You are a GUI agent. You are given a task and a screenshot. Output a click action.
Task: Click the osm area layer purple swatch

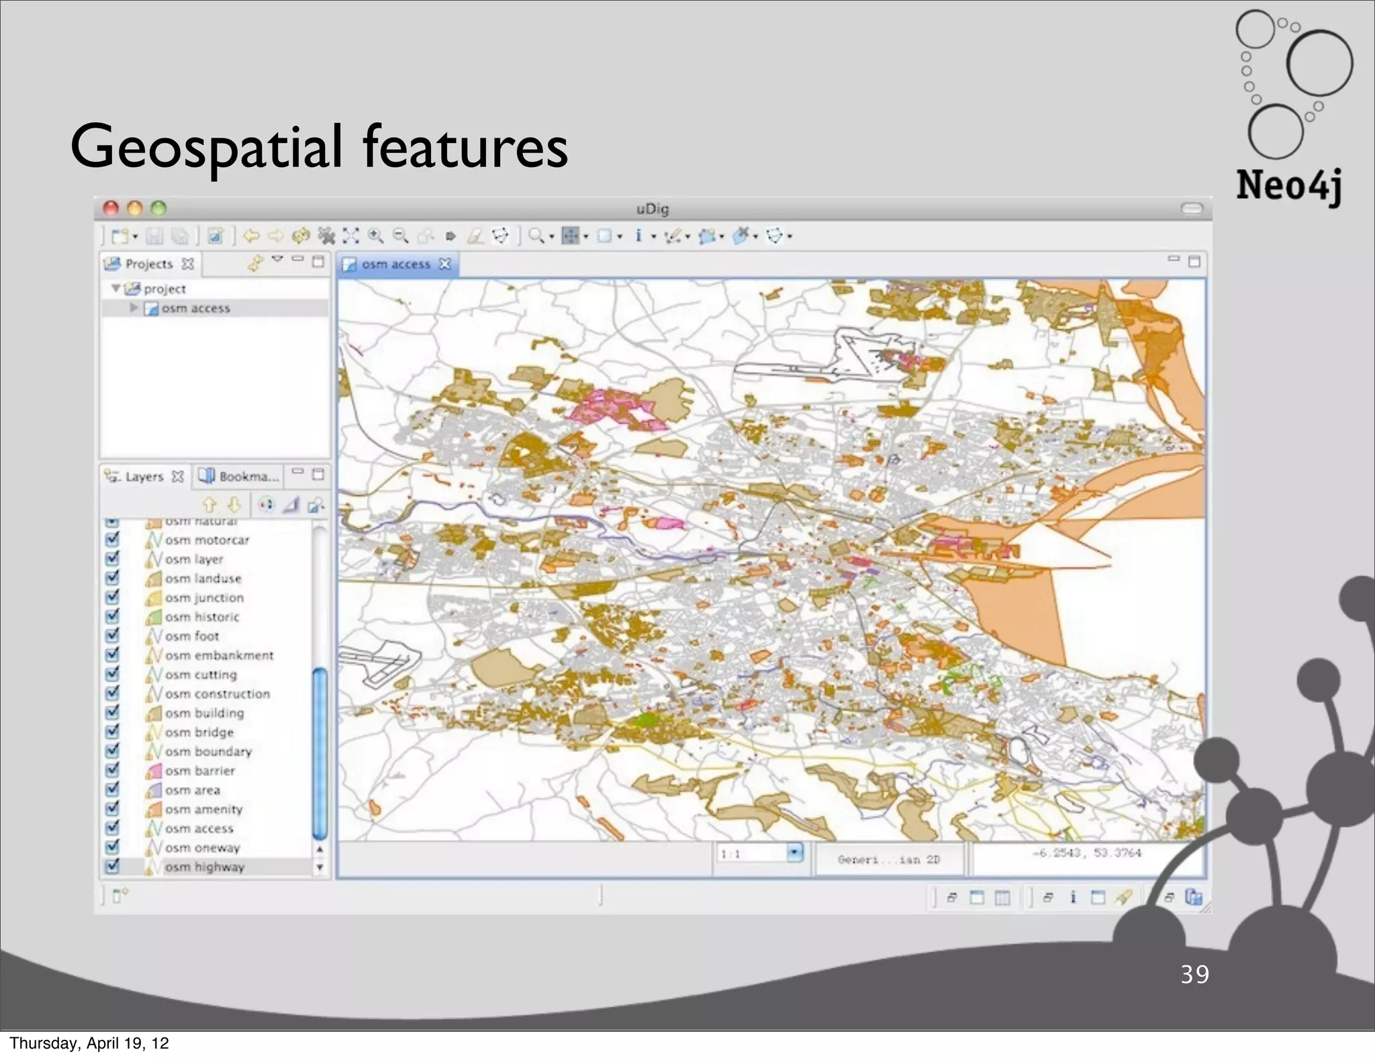(154, 789)
